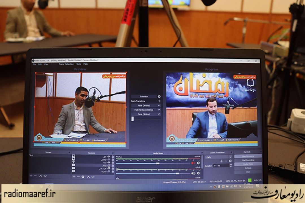Open the Transition settings gear icon
305x203 pixels.
(159, 96)
